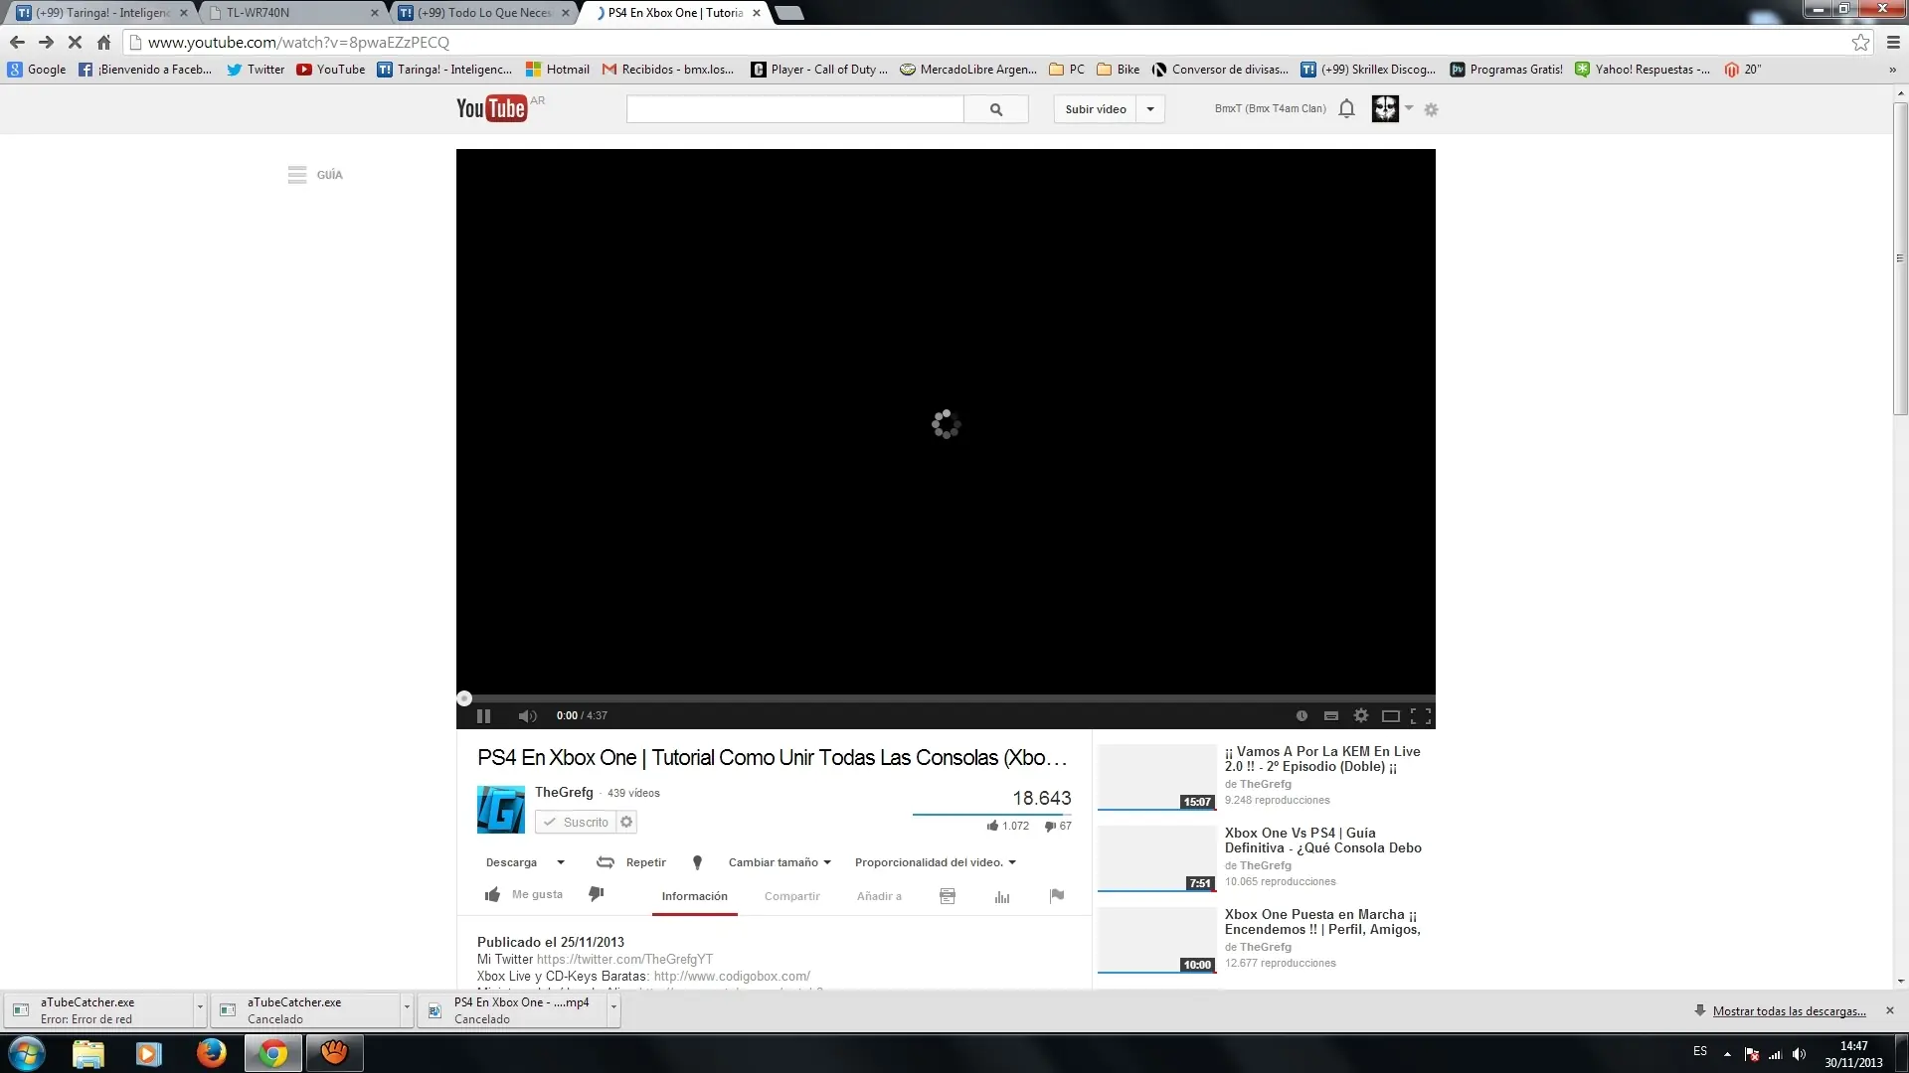The image size is (1909, 1073).
Task: Open Xbox One Puesta en Marcha thumbnail
Action: 1157,940
